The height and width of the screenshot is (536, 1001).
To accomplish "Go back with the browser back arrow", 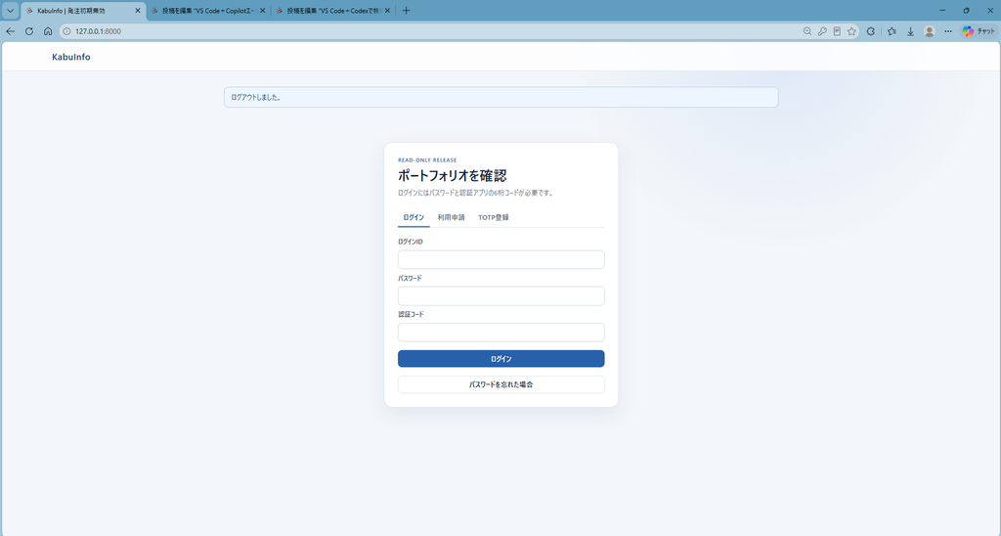I will [x=10, y=31].
